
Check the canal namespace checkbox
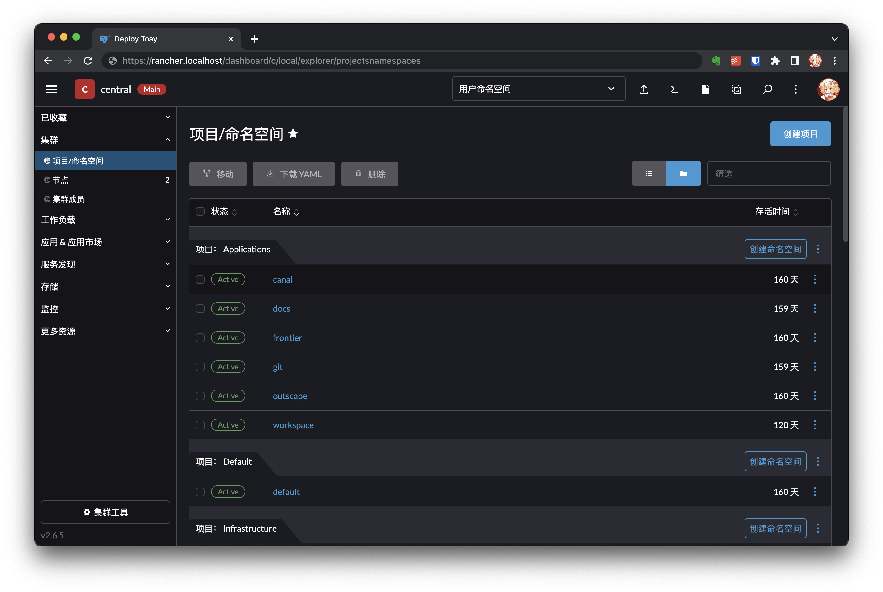pyautogui.click(x=200, y=280)
